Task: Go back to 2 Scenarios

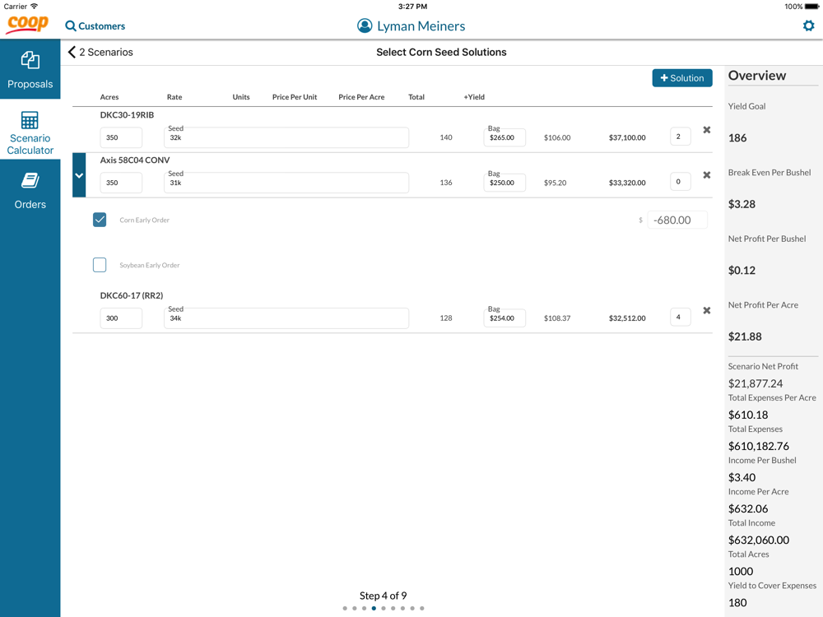Action: tap(100, 52)
